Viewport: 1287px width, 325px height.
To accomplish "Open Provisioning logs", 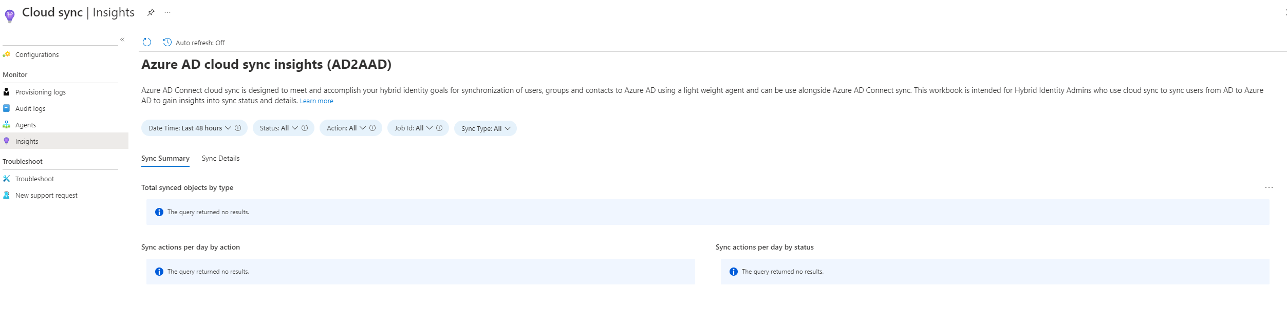I will [x=41, y=92].
